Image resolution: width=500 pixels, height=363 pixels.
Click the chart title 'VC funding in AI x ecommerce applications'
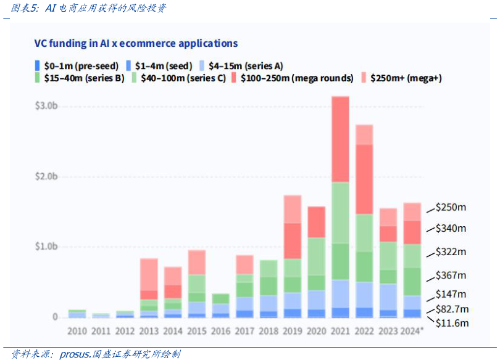pyautogui.click(x=136, y=43)
